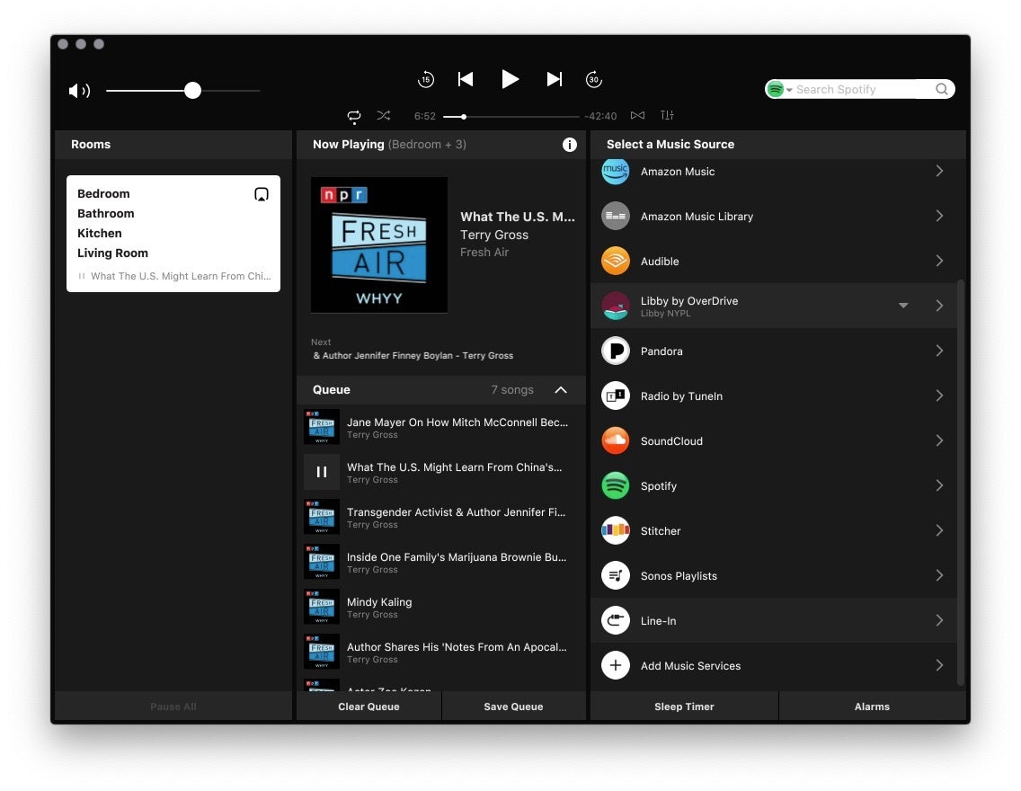
Task: Open the Audible source icon
Action: (x=616, y=261)
